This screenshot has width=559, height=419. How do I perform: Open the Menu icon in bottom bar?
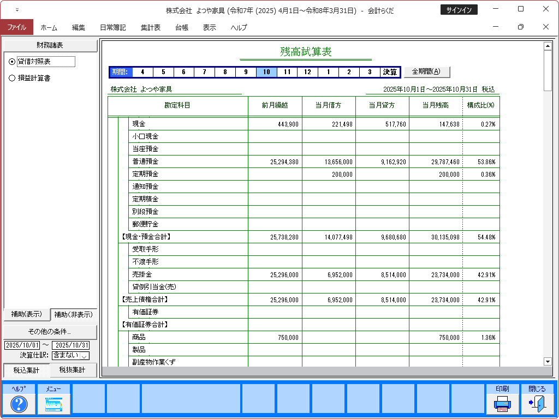(53, 404)
